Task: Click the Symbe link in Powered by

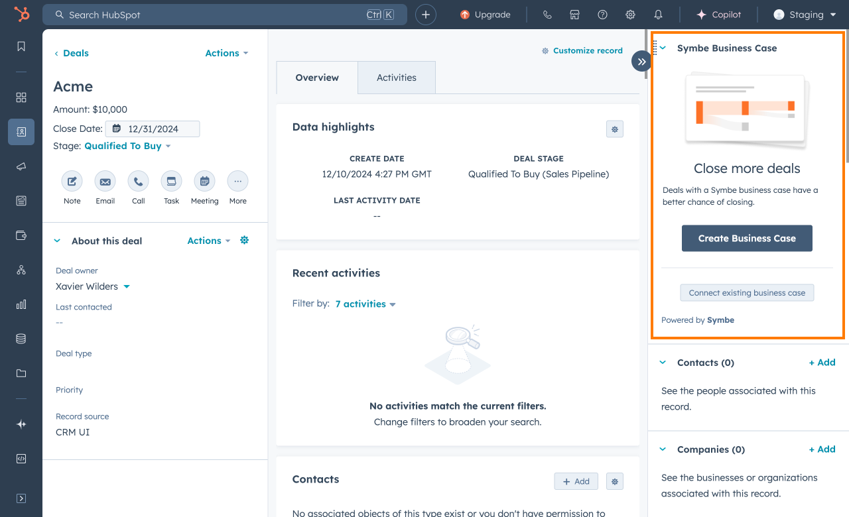Action: click(x=720, y=320)
